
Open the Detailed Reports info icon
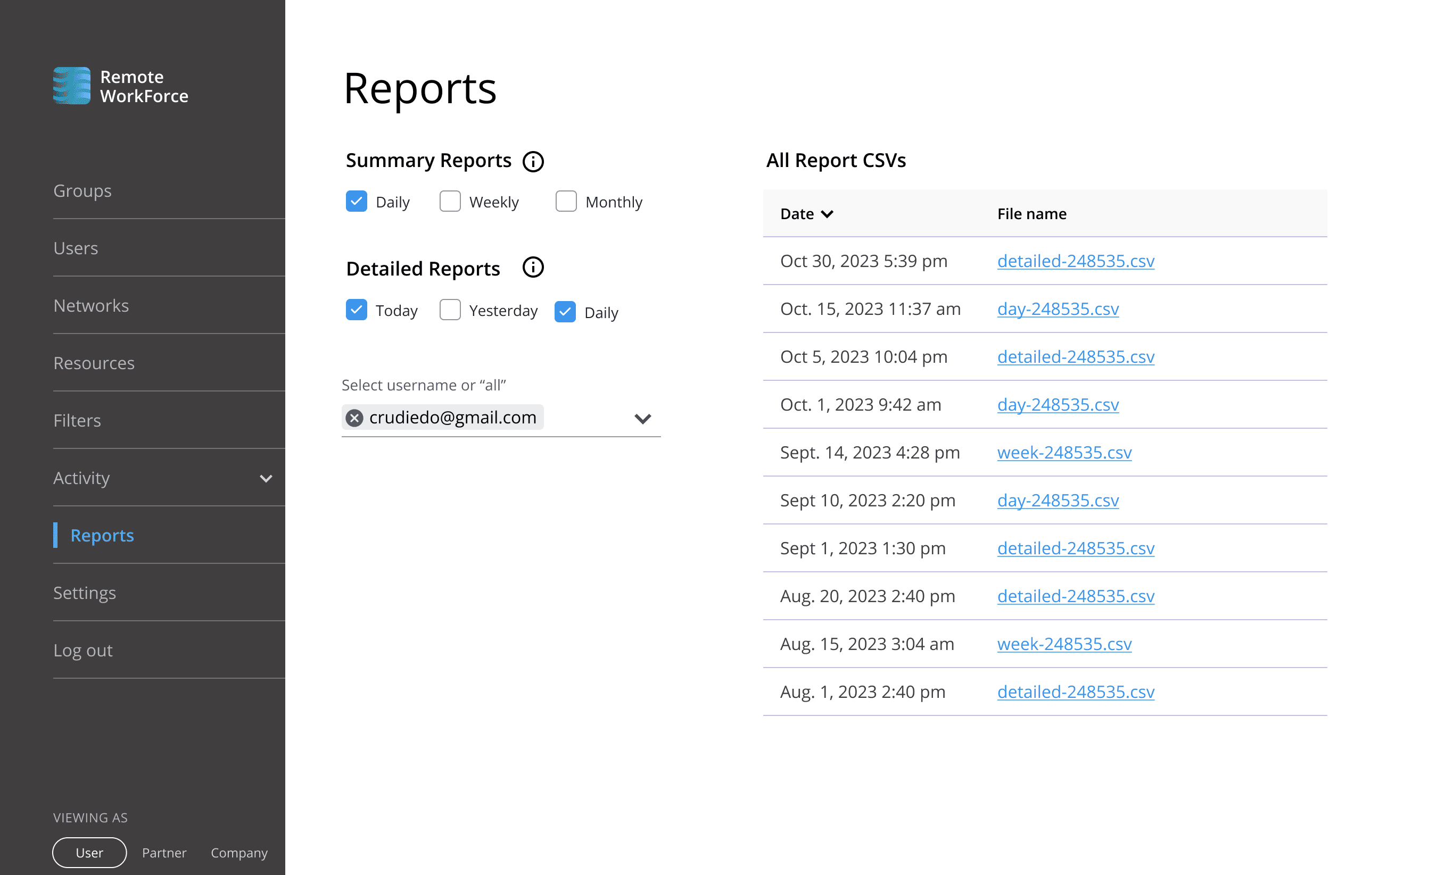pyautogui.click(x=532, y=268)
